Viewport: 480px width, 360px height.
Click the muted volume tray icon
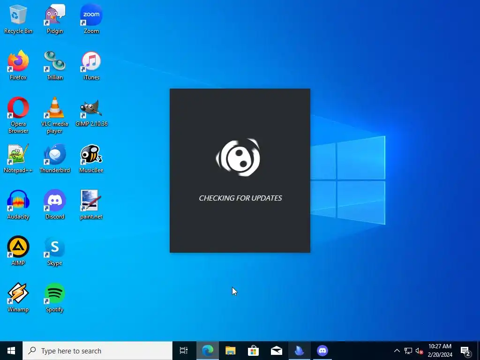(x=419, y=351)
